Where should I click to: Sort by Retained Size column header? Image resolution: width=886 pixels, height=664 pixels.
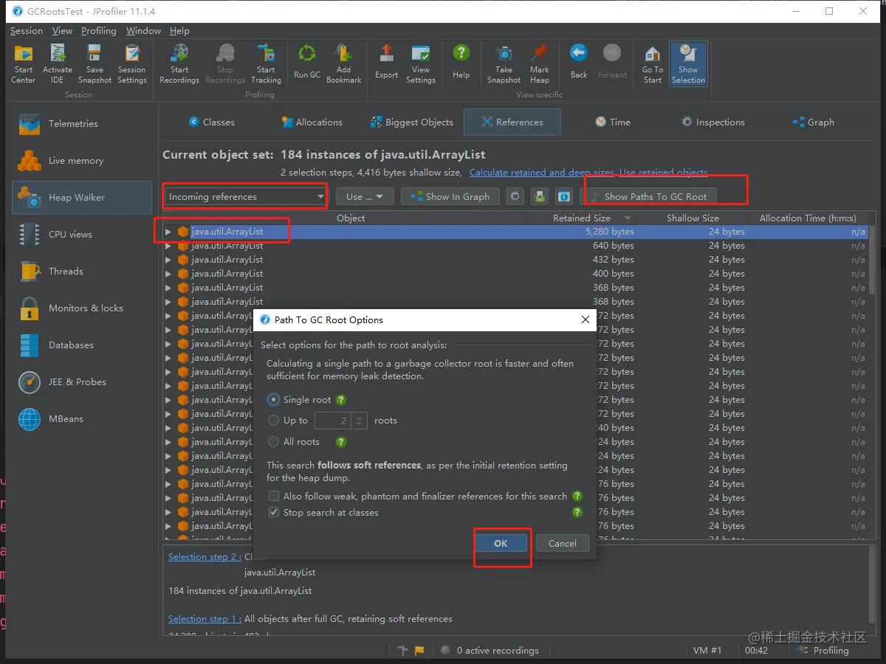pos(582,218)
